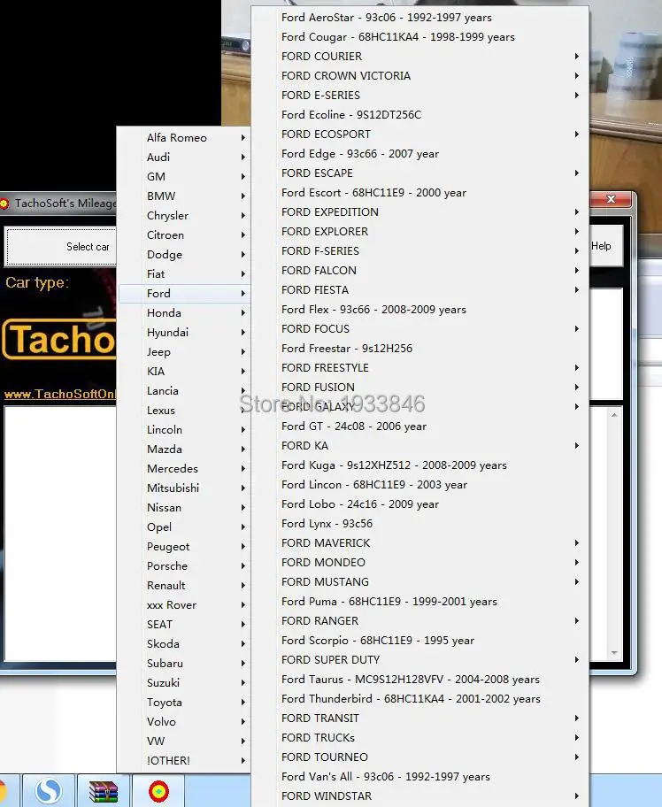The image size is (662, 807).
Task: Expand the FORD F-SERIES submenu arrow
Action: coord(576,251)
